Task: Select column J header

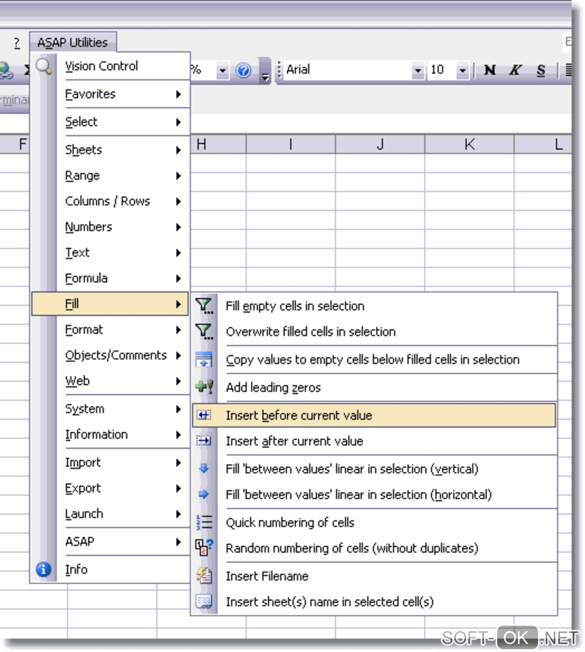Action: (x=380, y=145)
